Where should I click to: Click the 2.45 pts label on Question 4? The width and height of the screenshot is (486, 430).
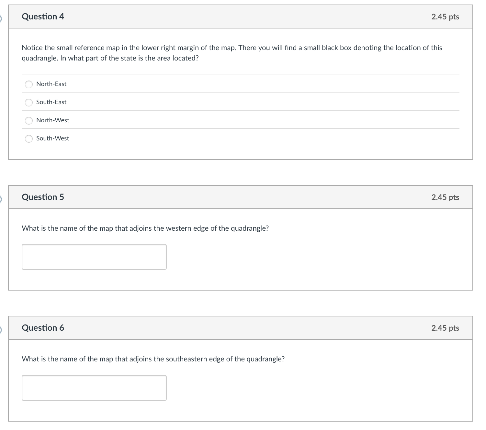(x=445, y=17)
